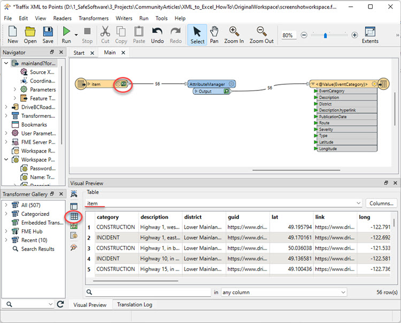Click the Open folder toolbar icon
This screenshot has width=401, height=323.
coord(30,35)
